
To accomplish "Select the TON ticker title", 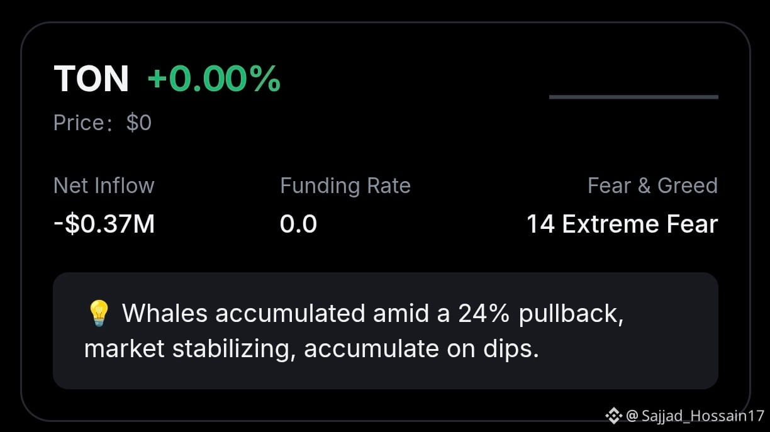I will [x=92, y=79].
